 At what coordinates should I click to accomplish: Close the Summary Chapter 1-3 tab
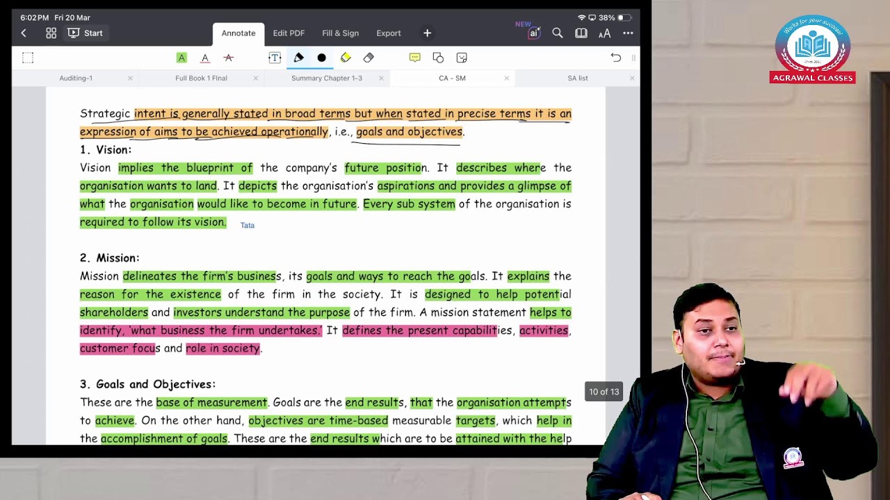click(x=381, y=78)
